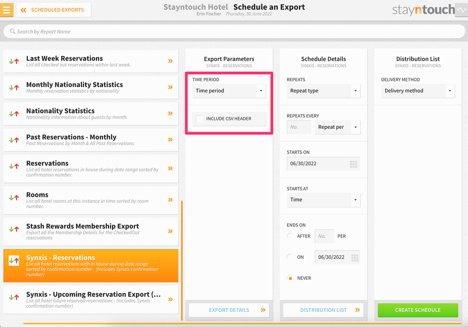Open the Repeat per dropdown
The height and width of the screenshot is (327, 468).
[338, 127]
